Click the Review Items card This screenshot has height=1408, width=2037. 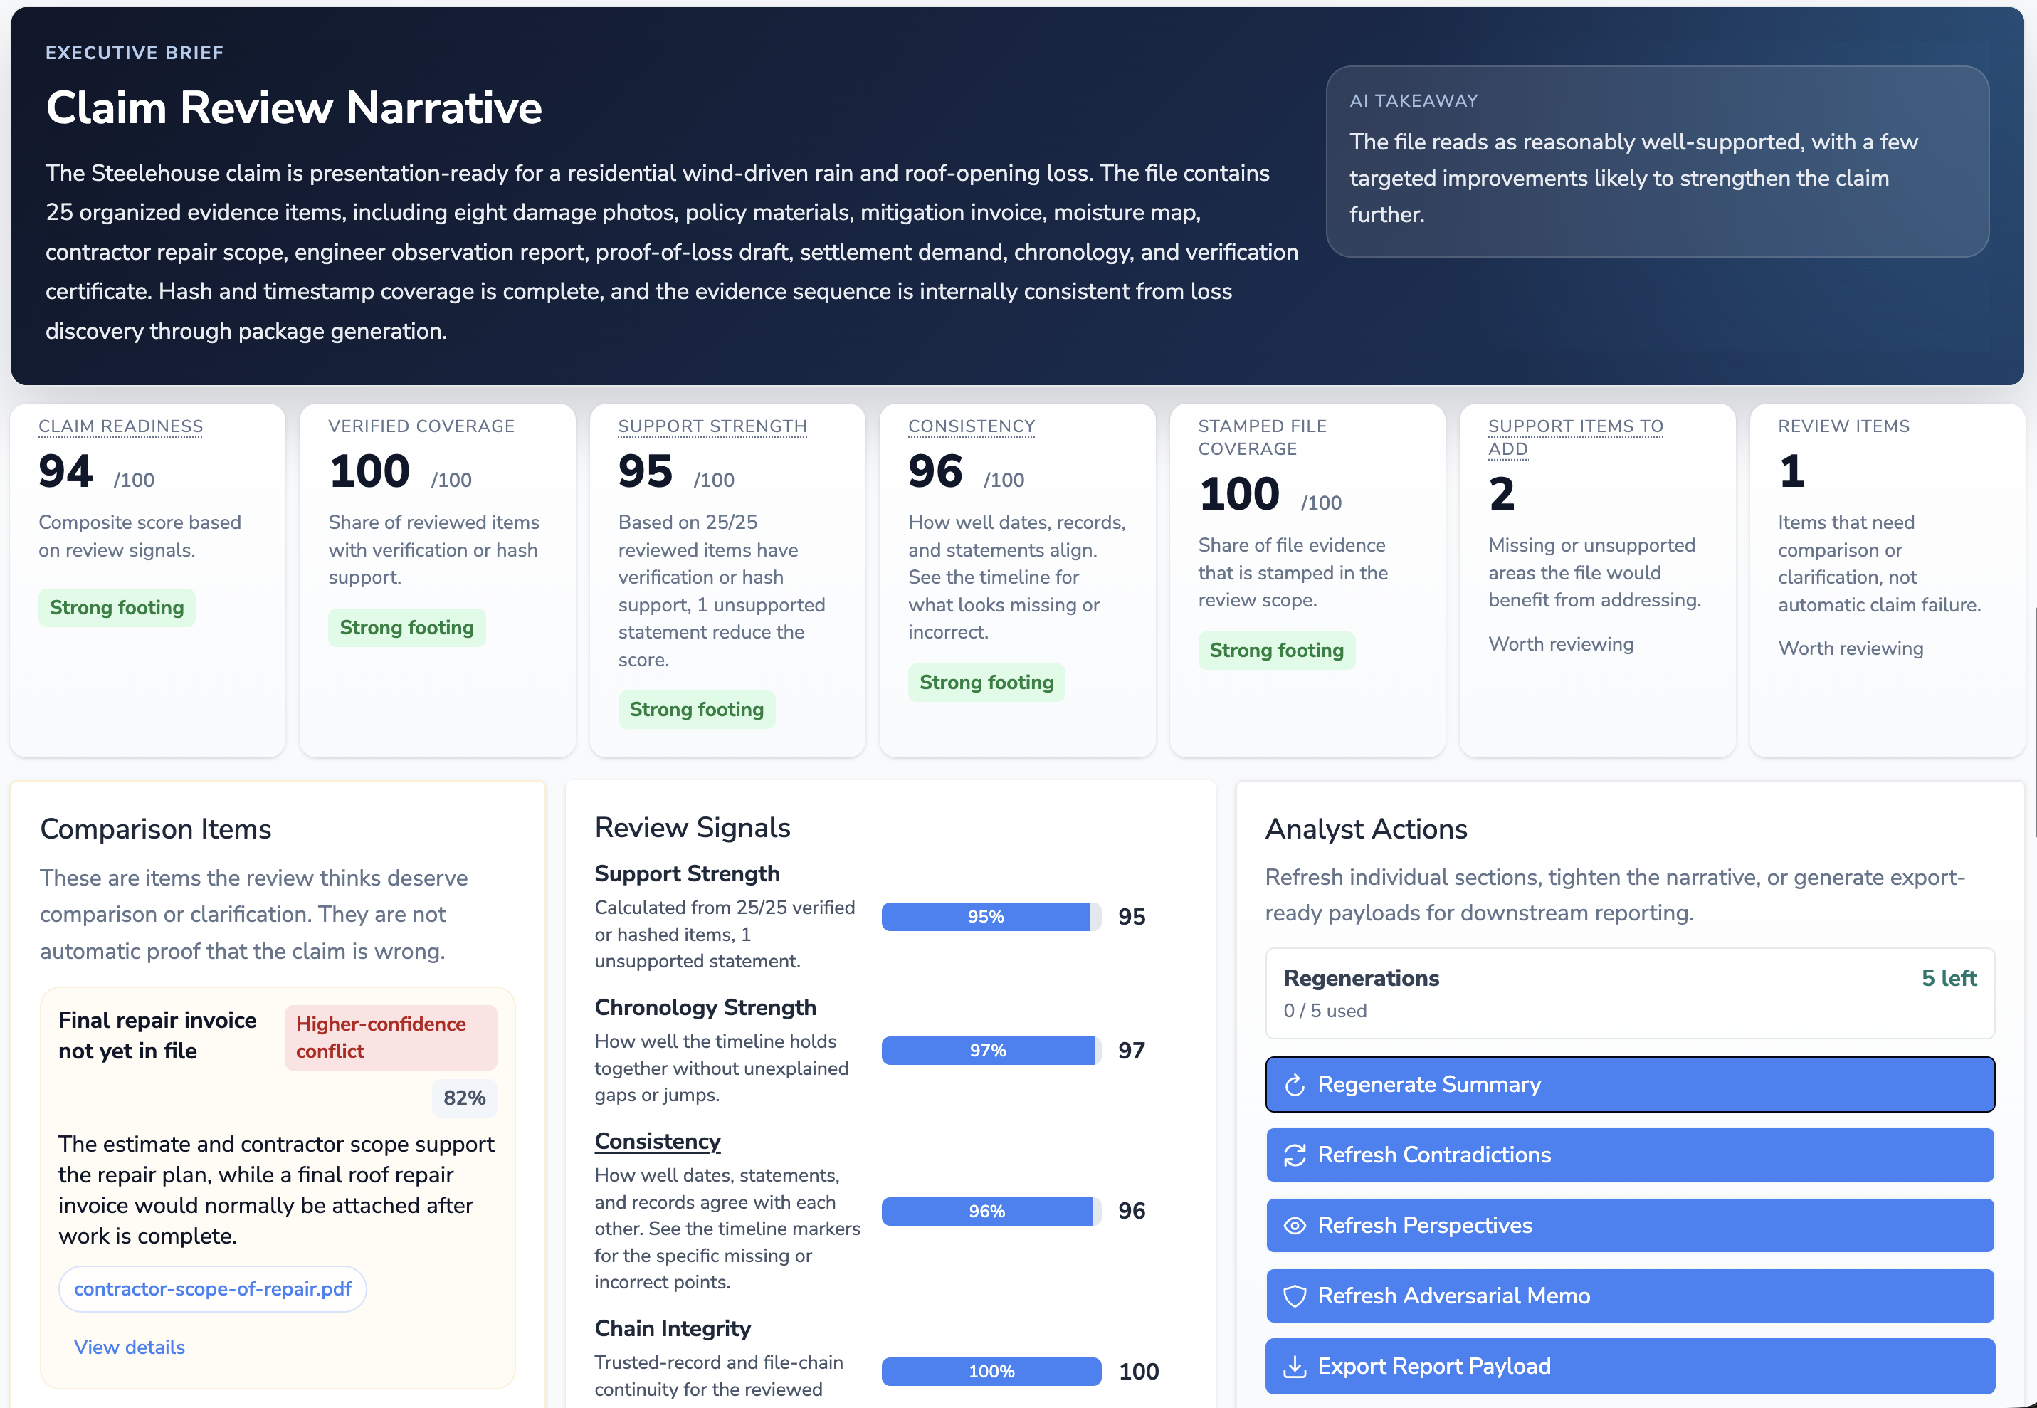(1887, 580)
